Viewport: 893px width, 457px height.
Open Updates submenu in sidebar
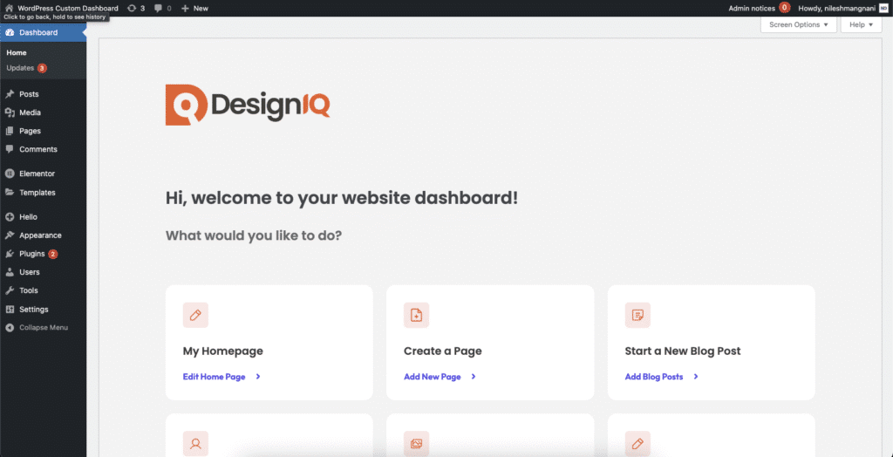[x=21, y=68]
